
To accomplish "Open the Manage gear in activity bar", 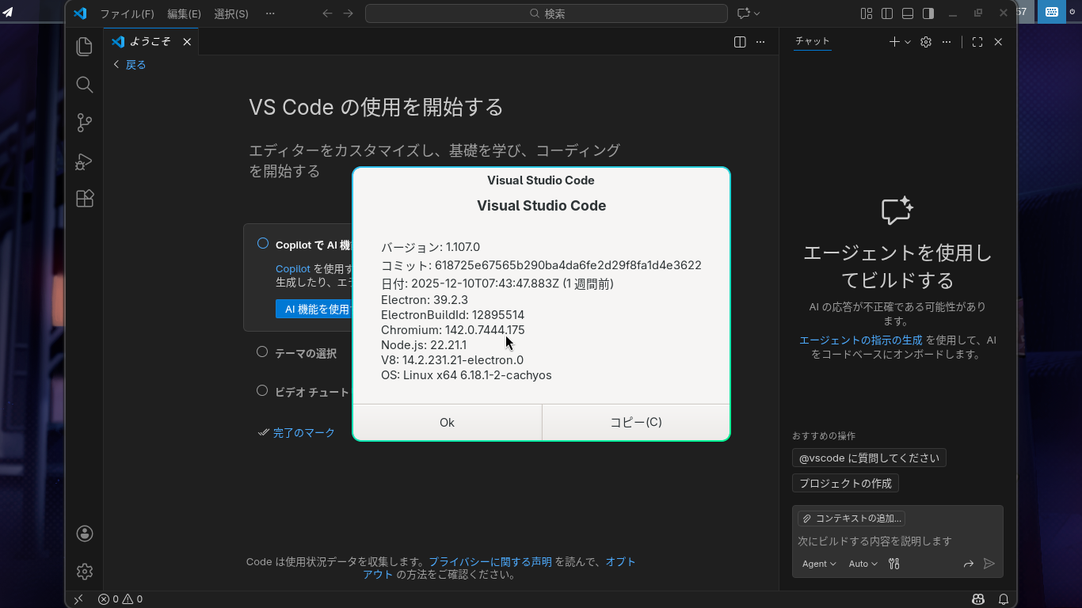I will point(85,571).
